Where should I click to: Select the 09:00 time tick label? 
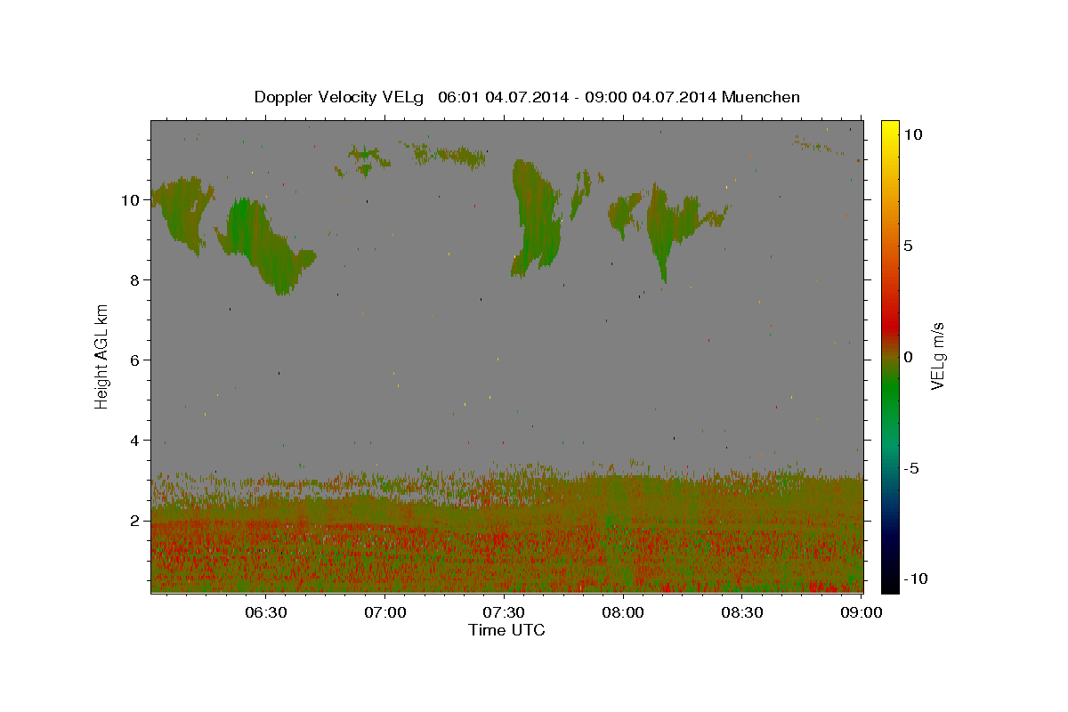click(861, 612)
